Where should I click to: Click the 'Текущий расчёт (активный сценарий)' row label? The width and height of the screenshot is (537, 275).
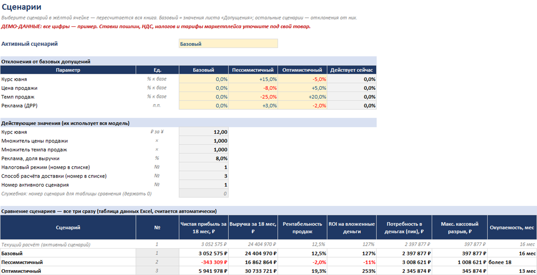point(46,245)
